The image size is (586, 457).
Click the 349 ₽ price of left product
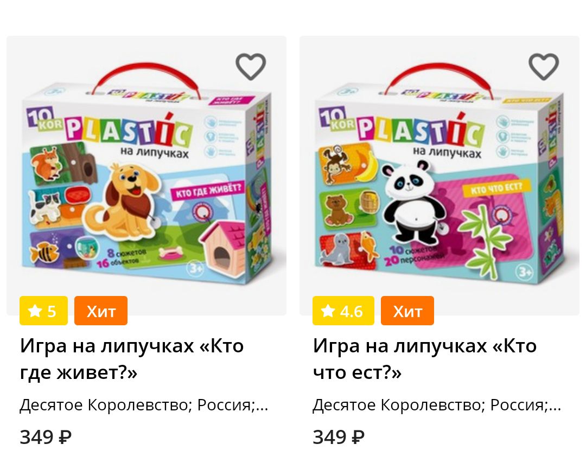tap(46, 437)
